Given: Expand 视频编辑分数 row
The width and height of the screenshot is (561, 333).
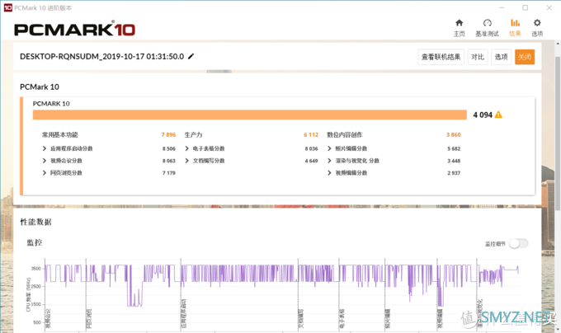Looking at the screenshot, I should pos(329,172).
